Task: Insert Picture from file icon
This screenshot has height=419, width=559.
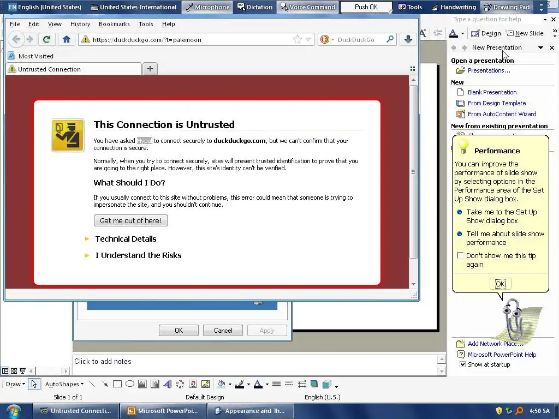Action: [x=205, y=384]
